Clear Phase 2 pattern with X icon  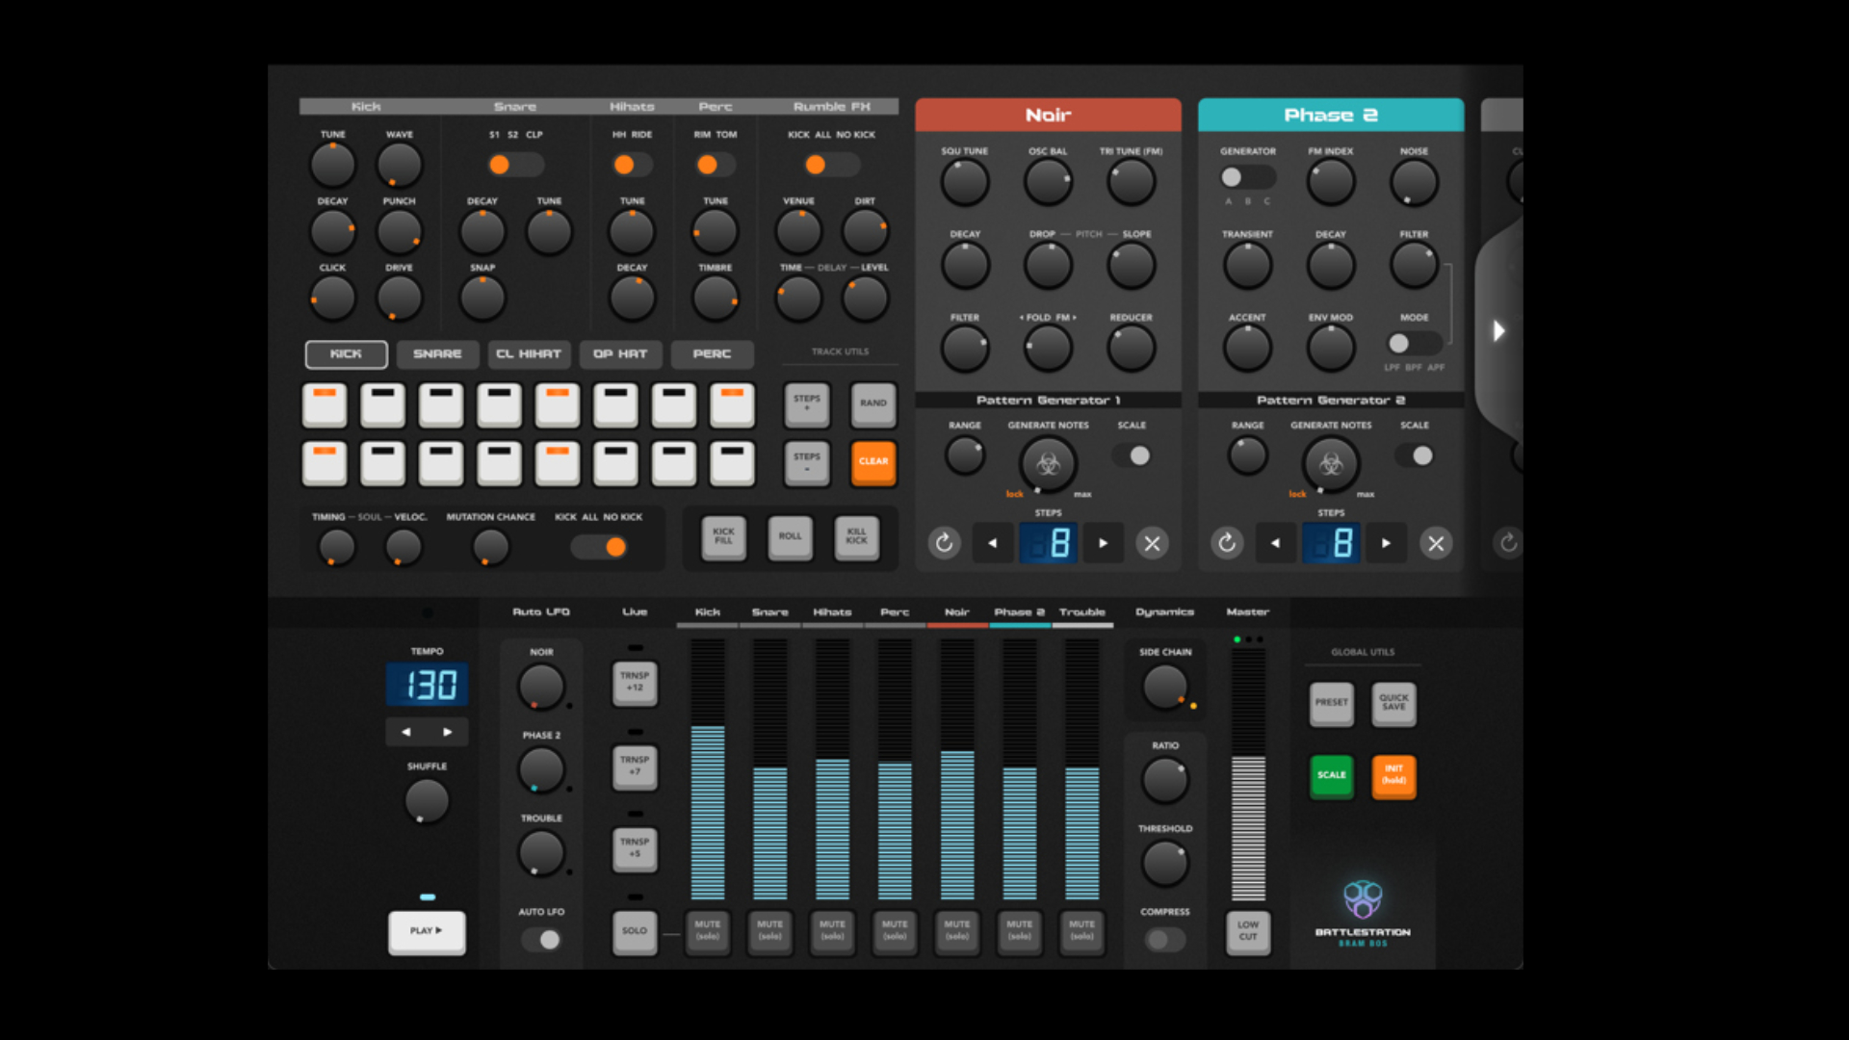pyautogui.click(x=1436, y=543)
